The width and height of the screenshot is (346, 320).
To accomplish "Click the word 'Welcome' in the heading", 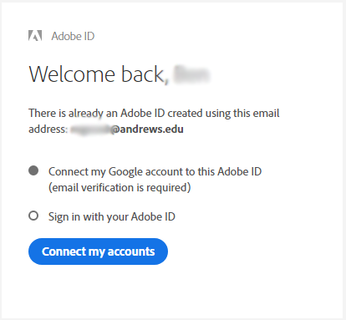I will (x=72, y=74).
